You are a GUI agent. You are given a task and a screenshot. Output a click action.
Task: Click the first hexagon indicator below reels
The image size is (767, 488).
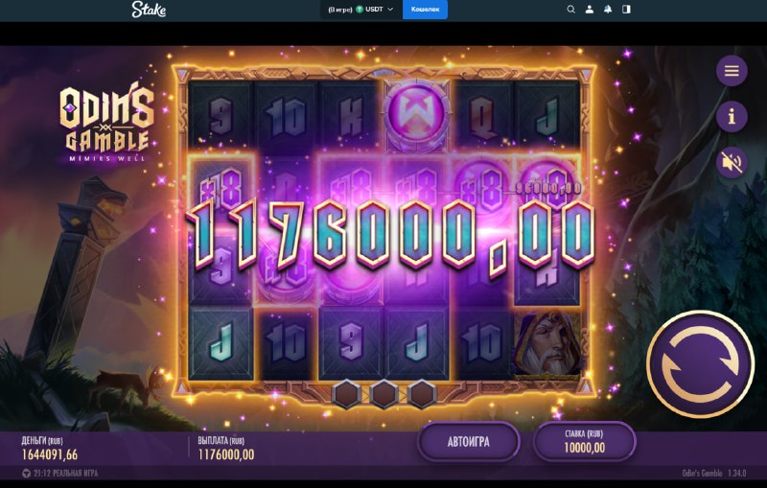(346, 394)
